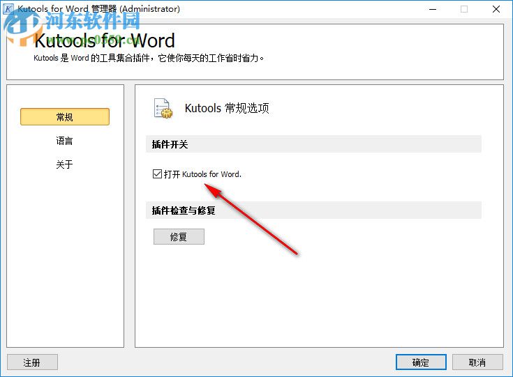Confirm settings with 确定 button
The height and width of the screenshot is (377, 513).
tap(421, 362)
